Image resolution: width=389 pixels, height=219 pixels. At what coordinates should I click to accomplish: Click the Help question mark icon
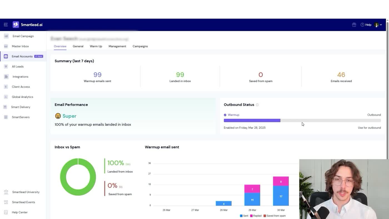tap(362, 25)
